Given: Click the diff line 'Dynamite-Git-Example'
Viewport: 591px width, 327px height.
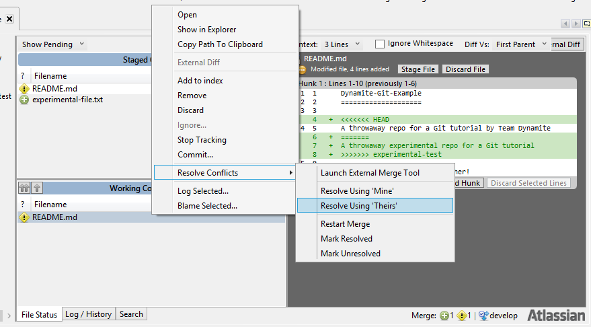Looking at the screenshot, I should pyautogui.click(x=381, y=93).
